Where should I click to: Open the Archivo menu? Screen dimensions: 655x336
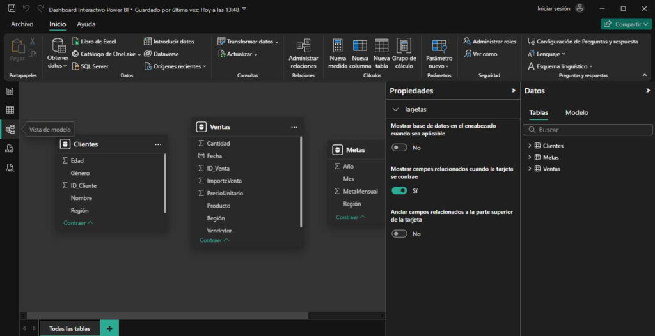click(x=22, y=24)
